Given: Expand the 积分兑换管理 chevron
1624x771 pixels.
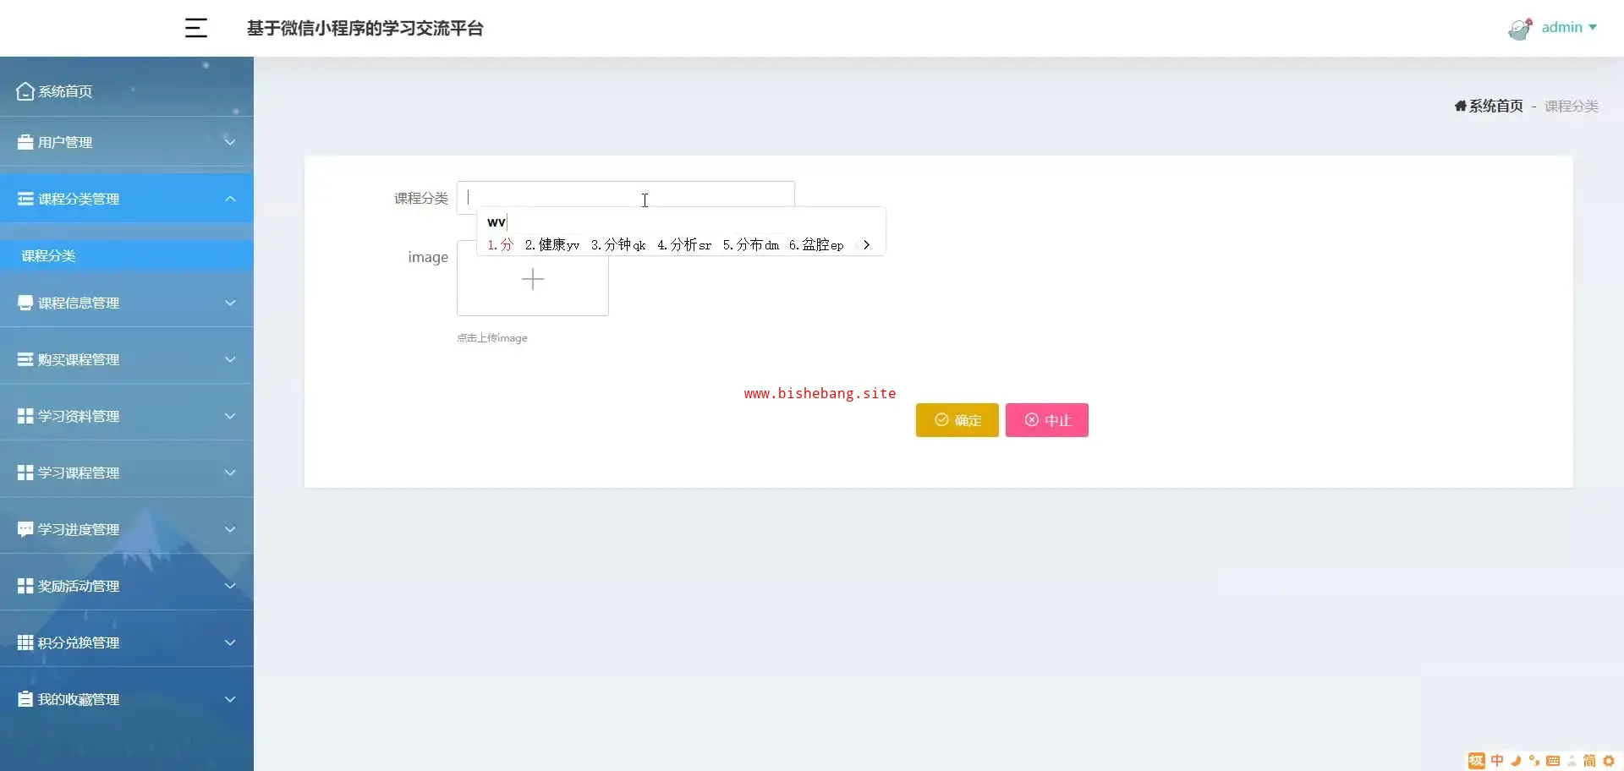Looking at the screenshot, I should tap(229, 642).
